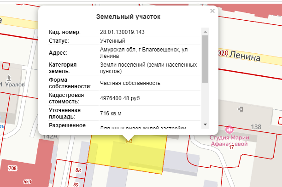The height and width of the screenshot is (187, 282).
Task: Click parcel 17 near the studio
Action: coord(232,147)
